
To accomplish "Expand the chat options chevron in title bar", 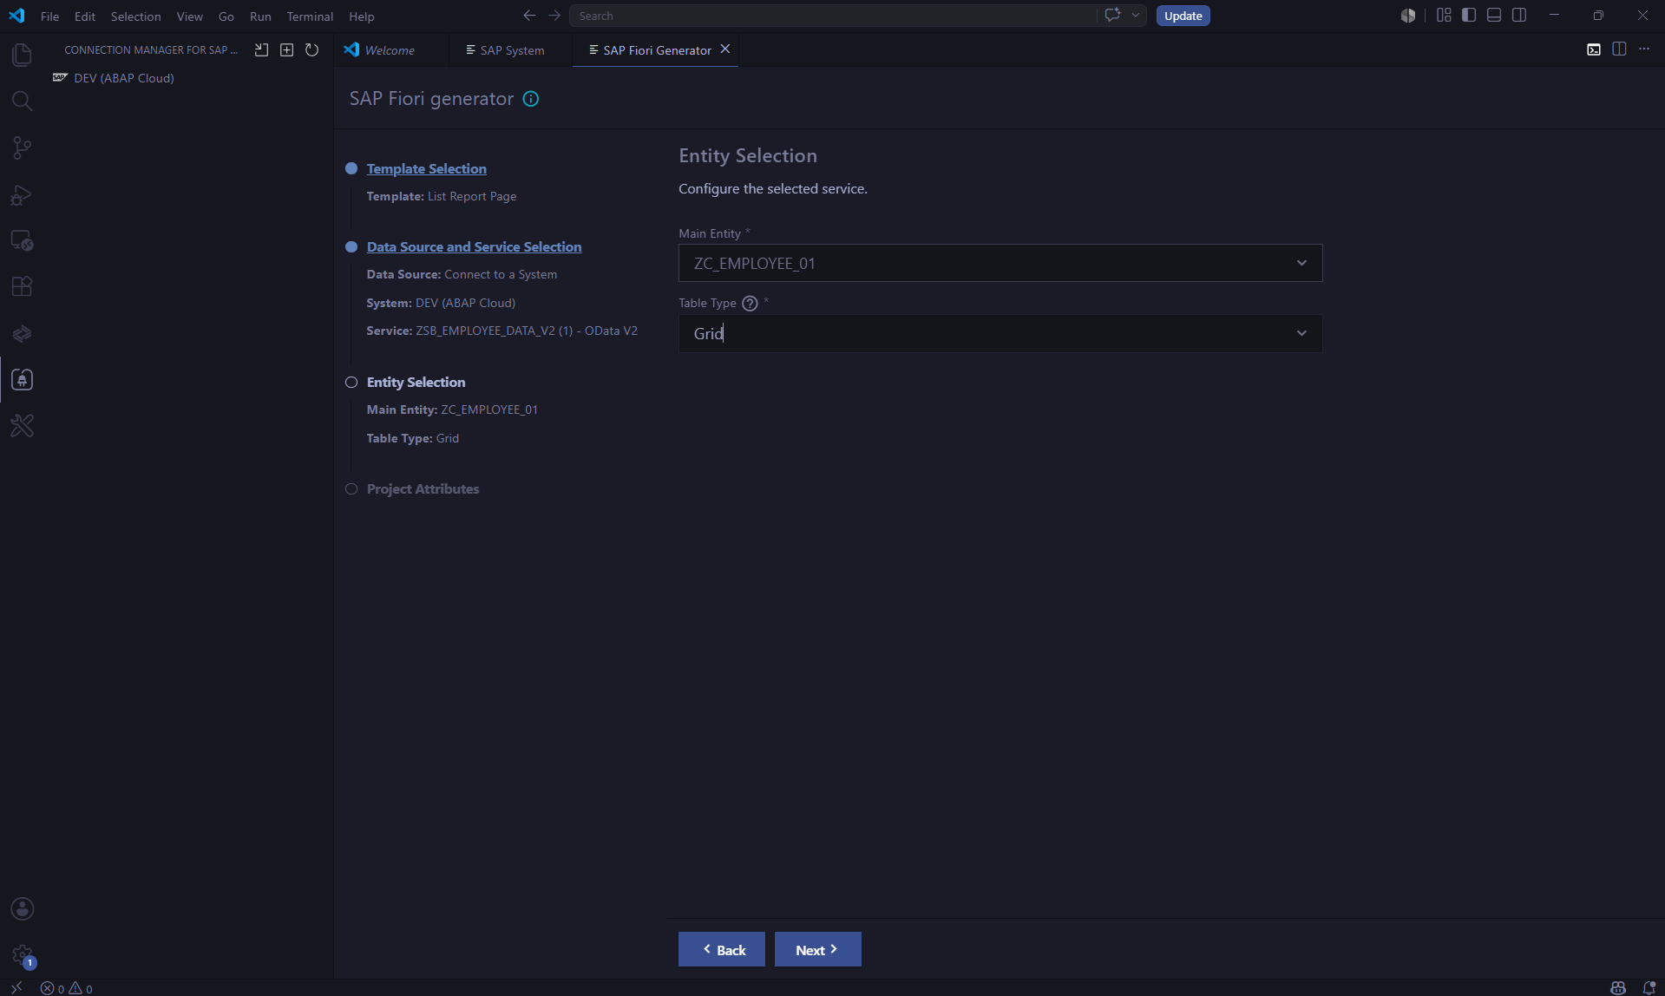I will [1135, 16].
